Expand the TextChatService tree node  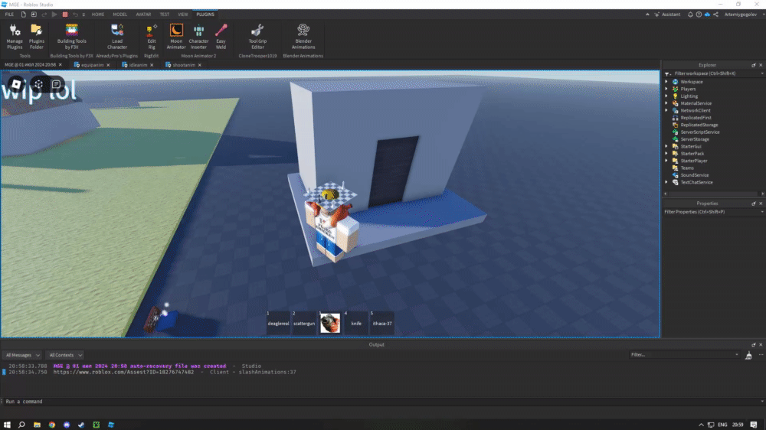pos(666,182)
